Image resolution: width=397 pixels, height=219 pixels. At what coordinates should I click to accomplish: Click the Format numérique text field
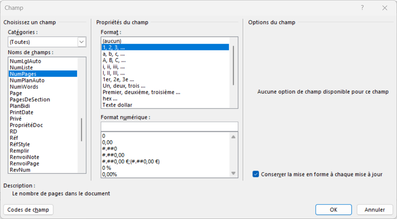pos(169,126)
